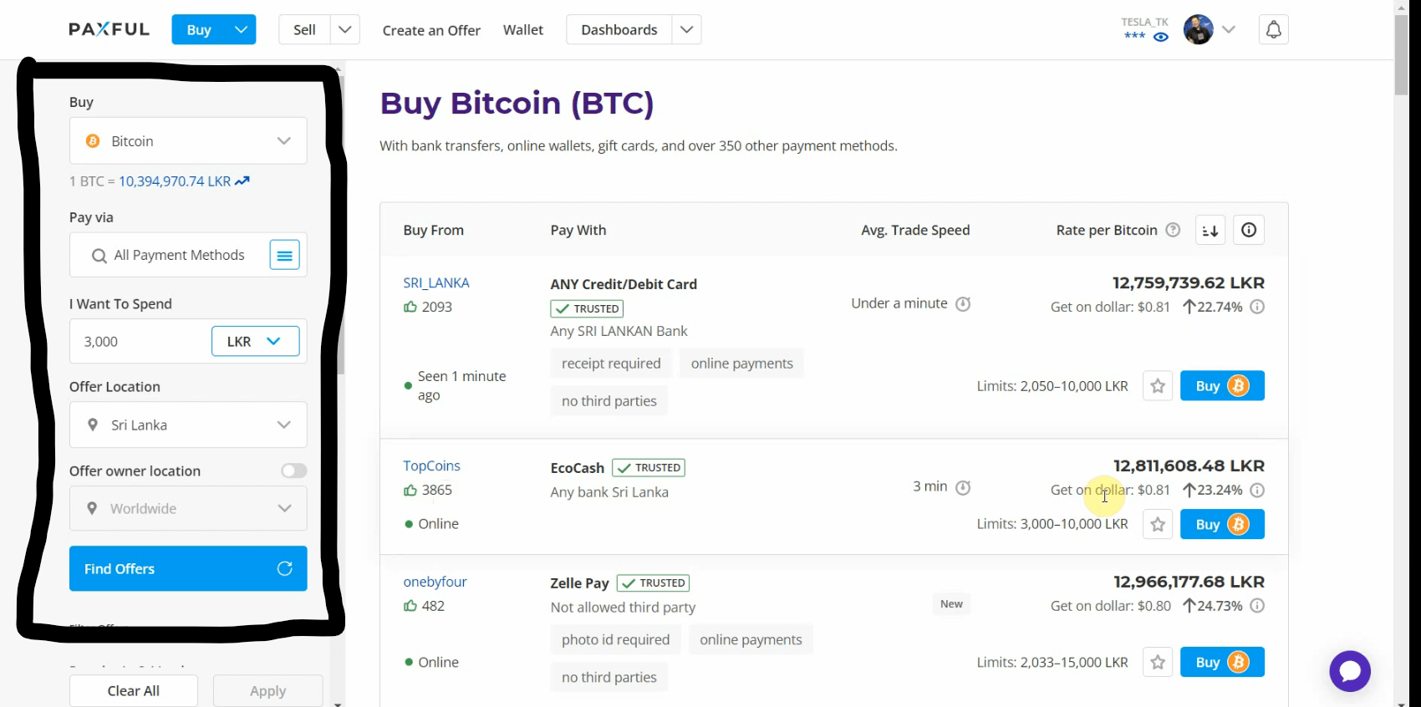This screenshot has height=707, width=1421.
Task: Show info for 23.24% markup
Action: (x=1257, y=490)
